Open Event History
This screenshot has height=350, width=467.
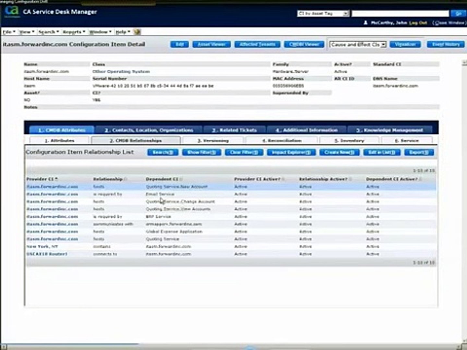tap(446, 44)
